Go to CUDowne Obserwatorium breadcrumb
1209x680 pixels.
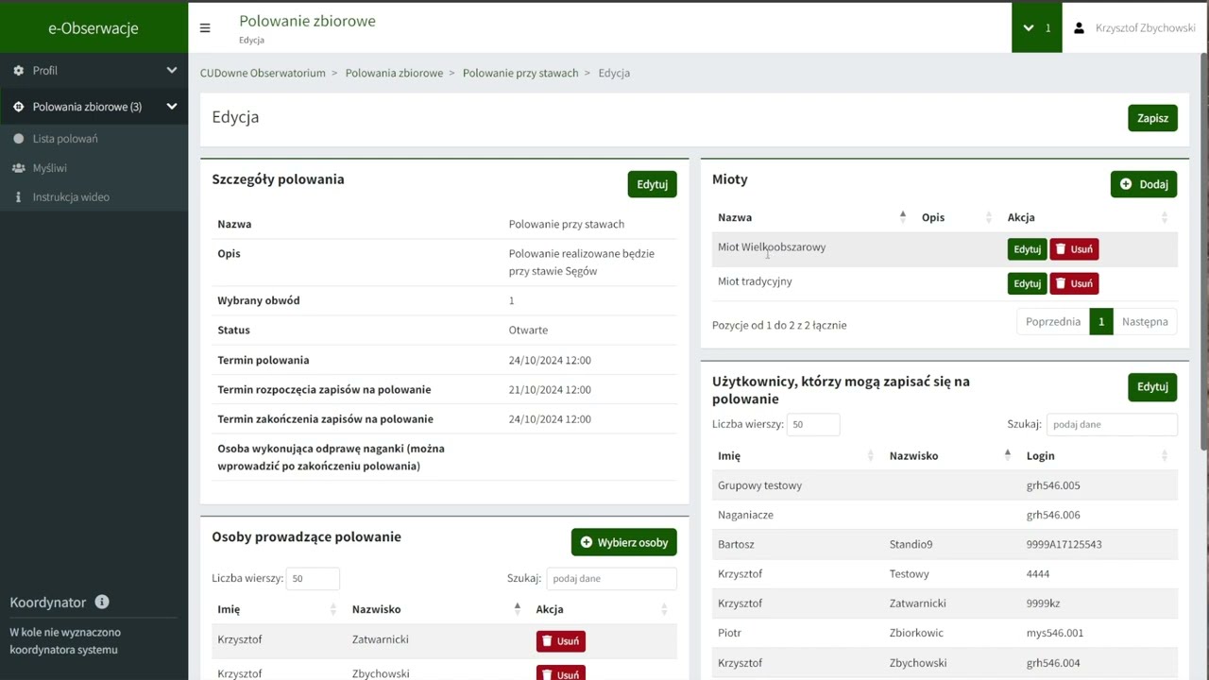pyautogui.click(x=263, y=73)
